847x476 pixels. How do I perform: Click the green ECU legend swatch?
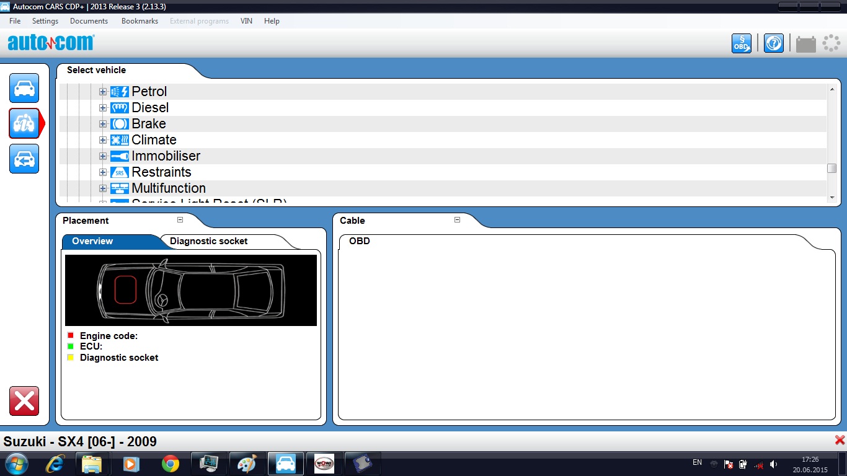71,346
